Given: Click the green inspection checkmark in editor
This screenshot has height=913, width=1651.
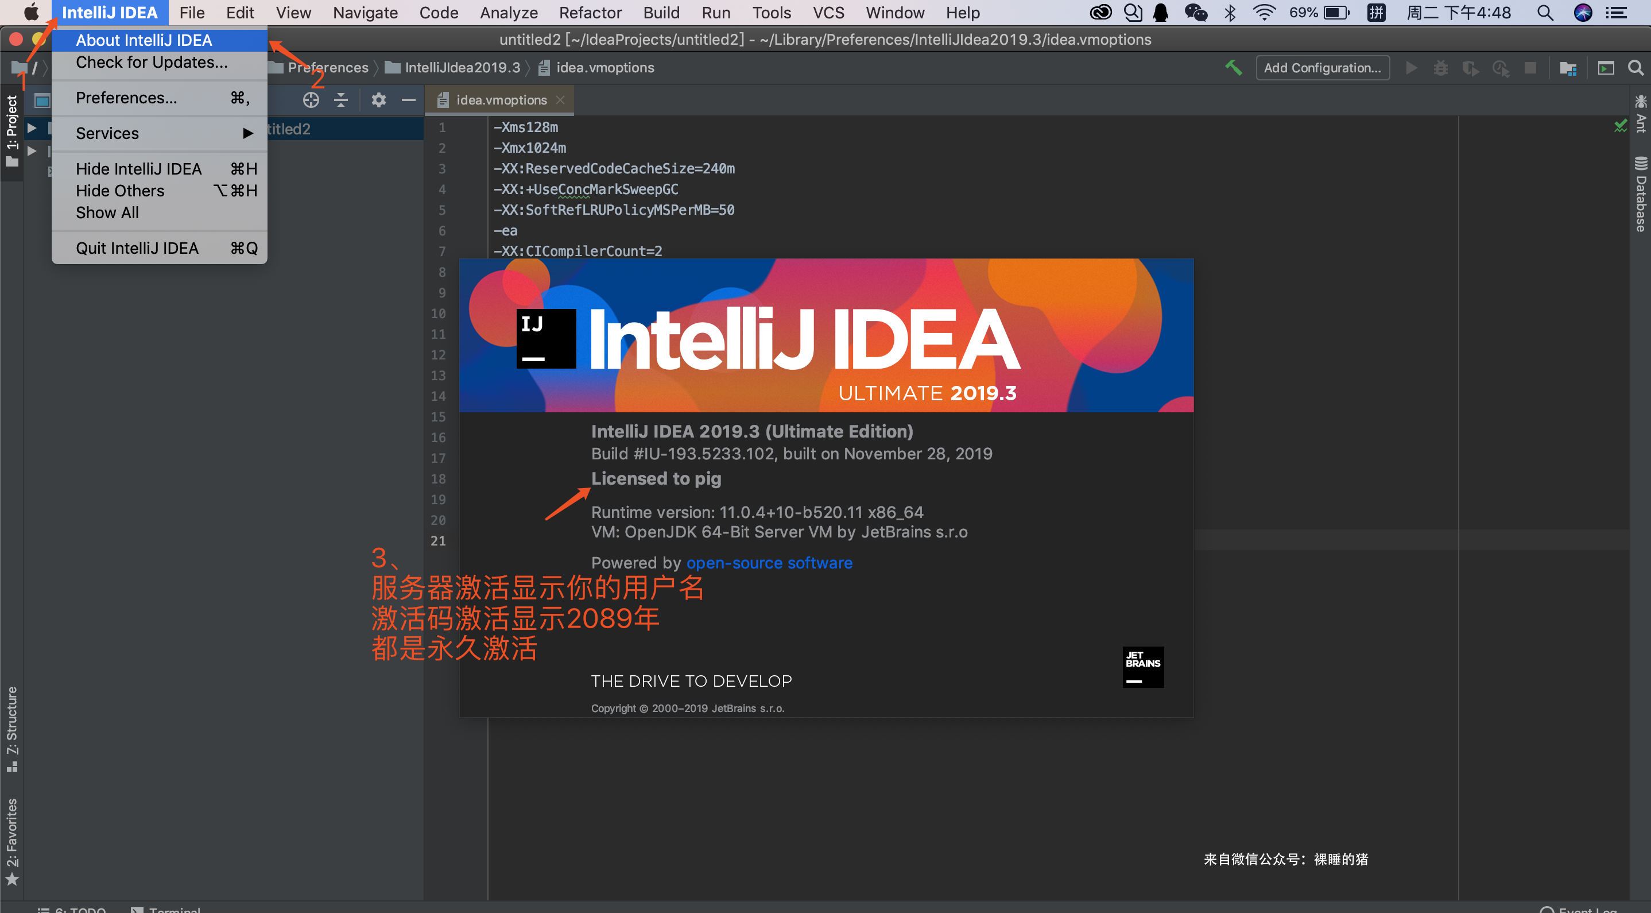Looking at the screenshot, I should [x=1621, y=126].
